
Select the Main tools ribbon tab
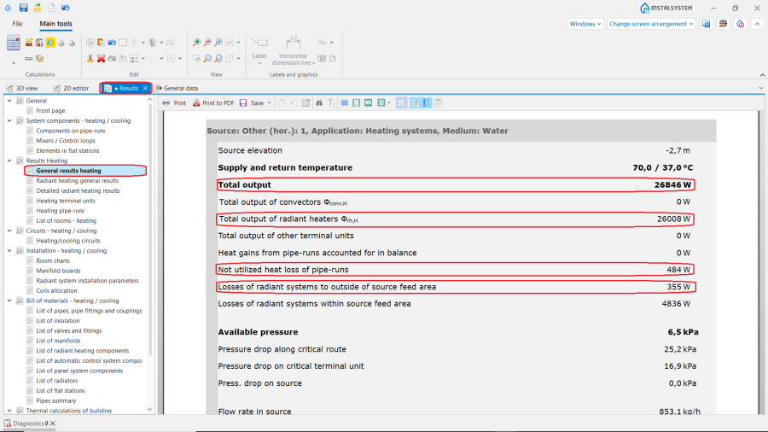click(x=55, y=24)
